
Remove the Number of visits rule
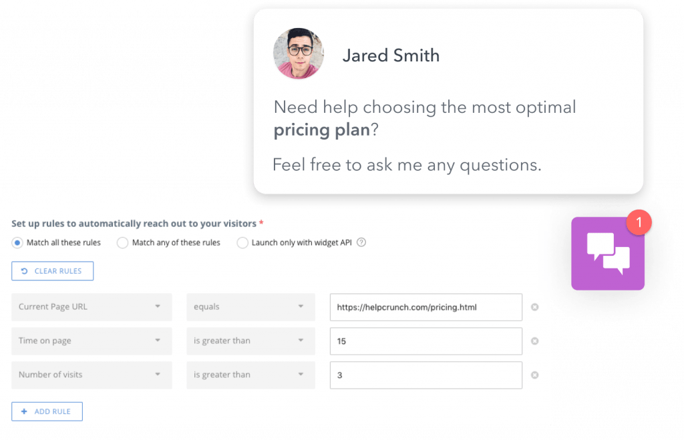(534, 375)
